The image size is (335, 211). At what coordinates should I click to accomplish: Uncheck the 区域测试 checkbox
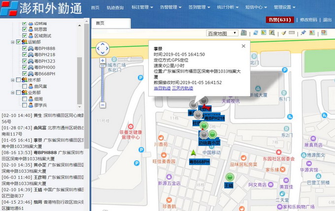coord(25,35)
